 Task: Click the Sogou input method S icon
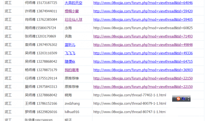click(178, 99)
